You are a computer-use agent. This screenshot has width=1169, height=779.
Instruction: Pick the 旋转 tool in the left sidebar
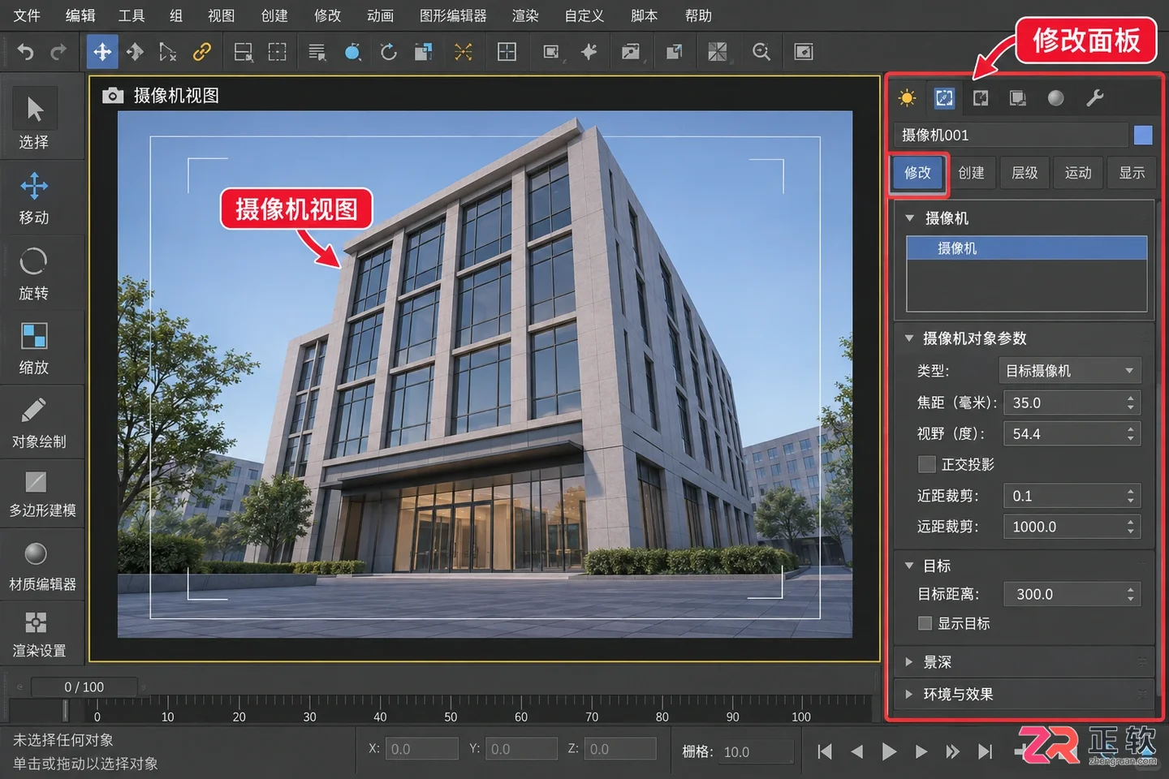[x=34, y=273]
